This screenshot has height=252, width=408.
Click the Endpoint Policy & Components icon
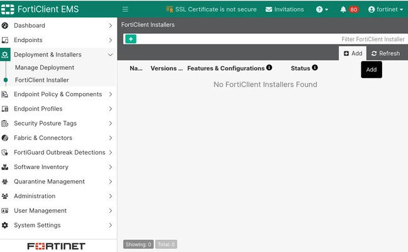pos(5,94)
